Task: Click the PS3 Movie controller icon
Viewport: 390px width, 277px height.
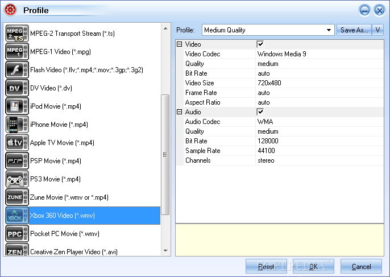Action: pos(17,179)
